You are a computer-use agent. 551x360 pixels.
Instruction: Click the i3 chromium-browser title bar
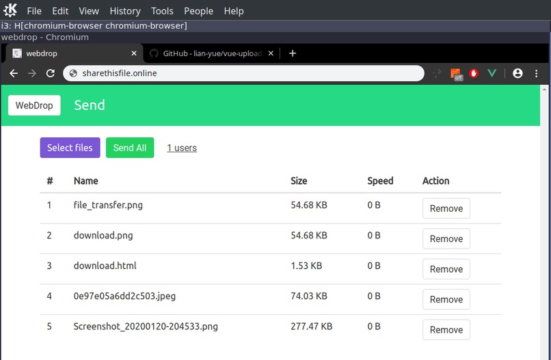click(x=275, y=26)
